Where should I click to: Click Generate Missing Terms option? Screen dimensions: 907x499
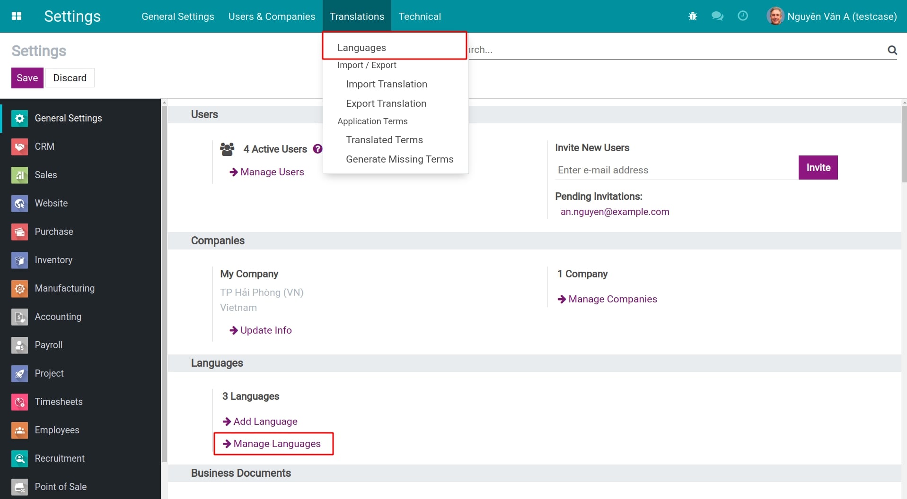click(399, 159)
